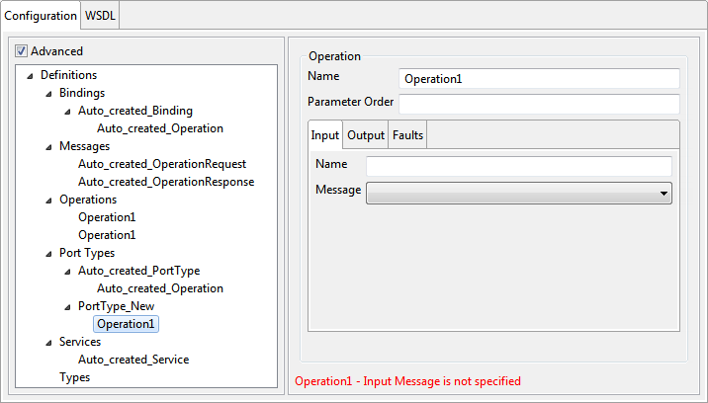Viewport: 708px width, 403px height.
Task: Select the Types tree node
Action: tap(74, 377)
